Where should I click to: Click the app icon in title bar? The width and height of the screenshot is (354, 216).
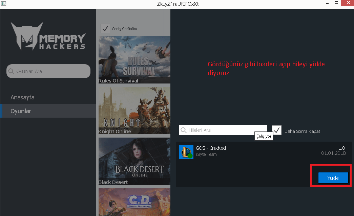tap(3, 4)
